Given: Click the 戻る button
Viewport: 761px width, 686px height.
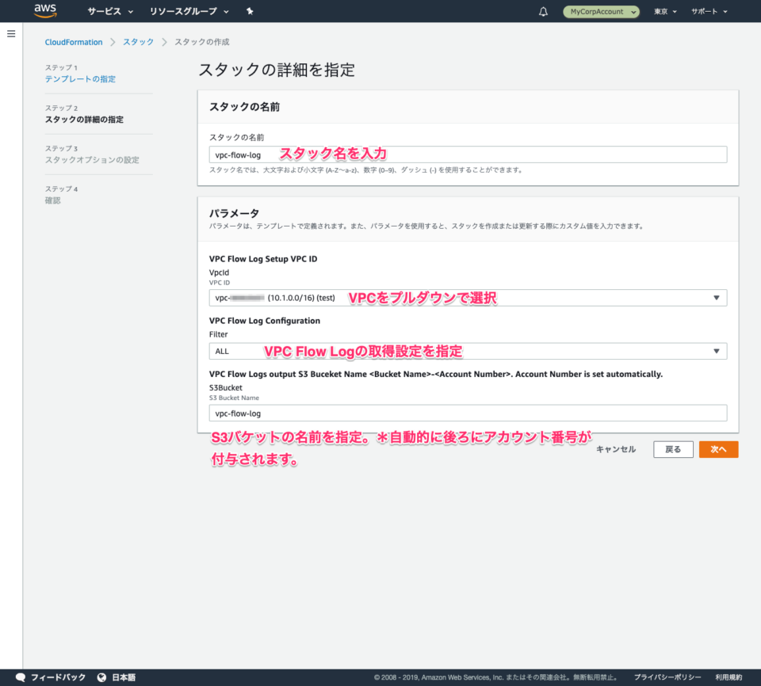Looking at the screenshot, I should (x=672, y=448).
